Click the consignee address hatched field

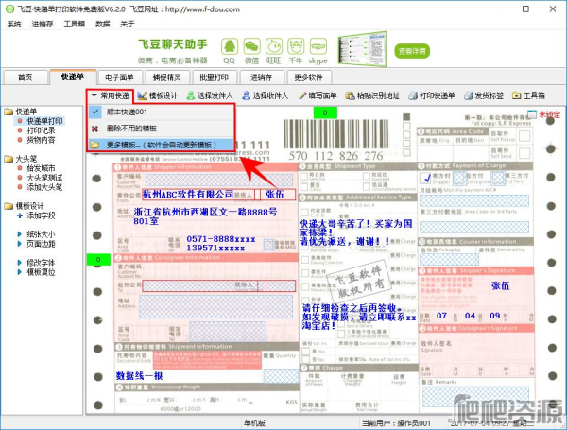[215, 307]
